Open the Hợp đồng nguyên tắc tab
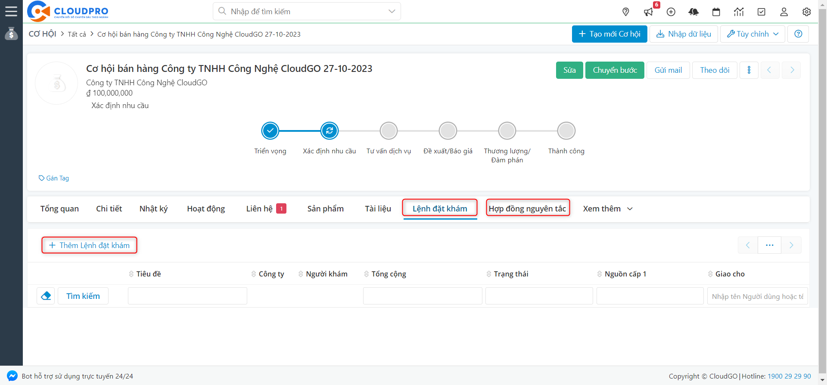The width and height of the screenshot is (827, 385). tap(528, 209)
